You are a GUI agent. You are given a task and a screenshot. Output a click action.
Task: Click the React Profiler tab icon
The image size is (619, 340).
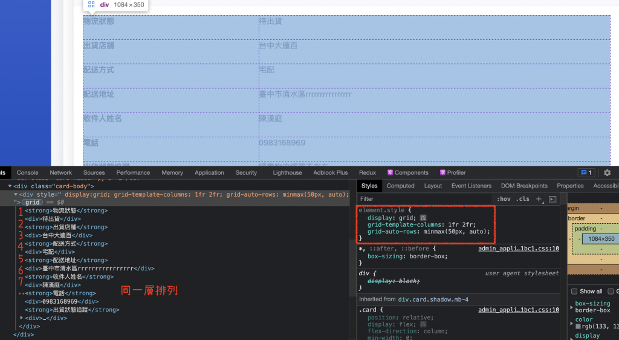click(x=442, y=172)
